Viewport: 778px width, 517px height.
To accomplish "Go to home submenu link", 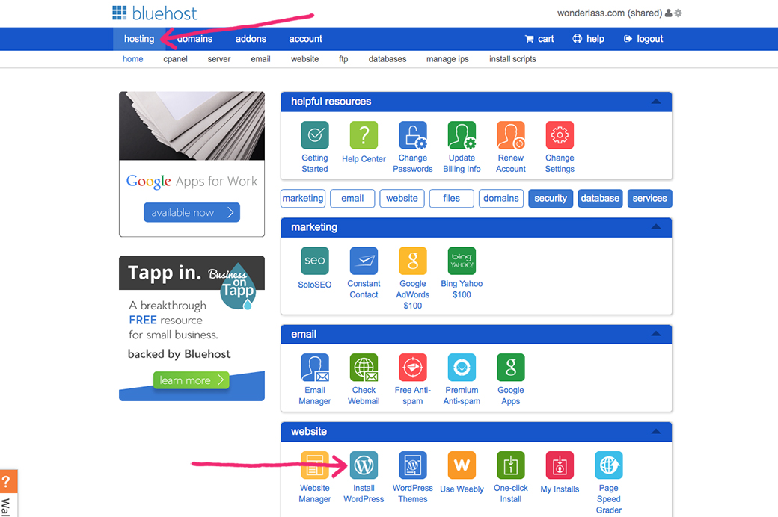I will click(x=132, y=59).
